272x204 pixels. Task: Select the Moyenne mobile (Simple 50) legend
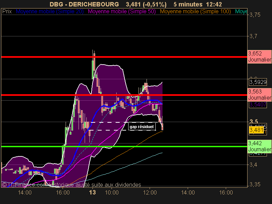[122, 12]
